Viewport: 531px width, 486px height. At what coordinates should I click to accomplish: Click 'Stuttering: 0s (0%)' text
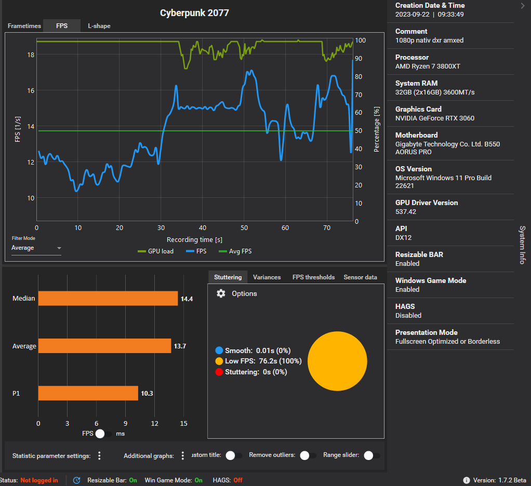[x=256, y=372]
